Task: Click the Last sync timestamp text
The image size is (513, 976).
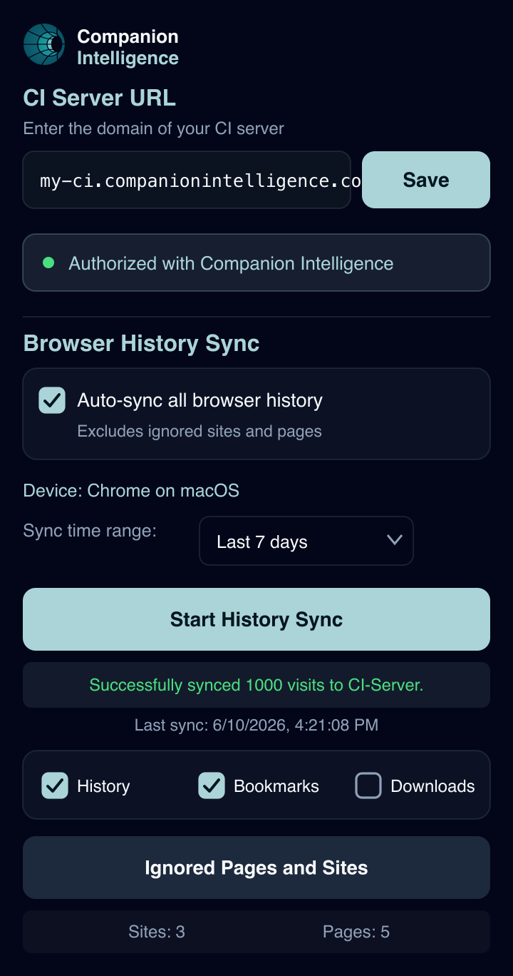Action: tap(256, 726)
